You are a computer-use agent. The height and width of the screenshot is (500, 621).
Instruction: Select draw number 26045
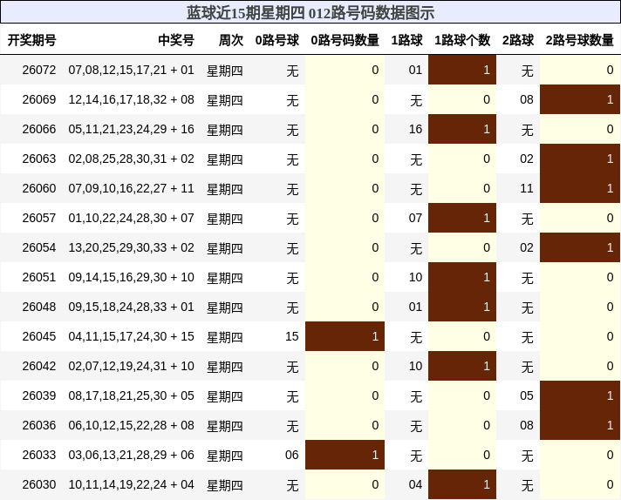(x=39, y=336)
